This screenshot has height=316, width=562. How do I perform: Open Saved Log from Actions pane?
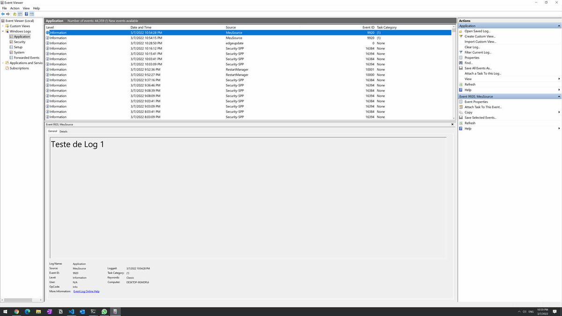pos(476,31)
